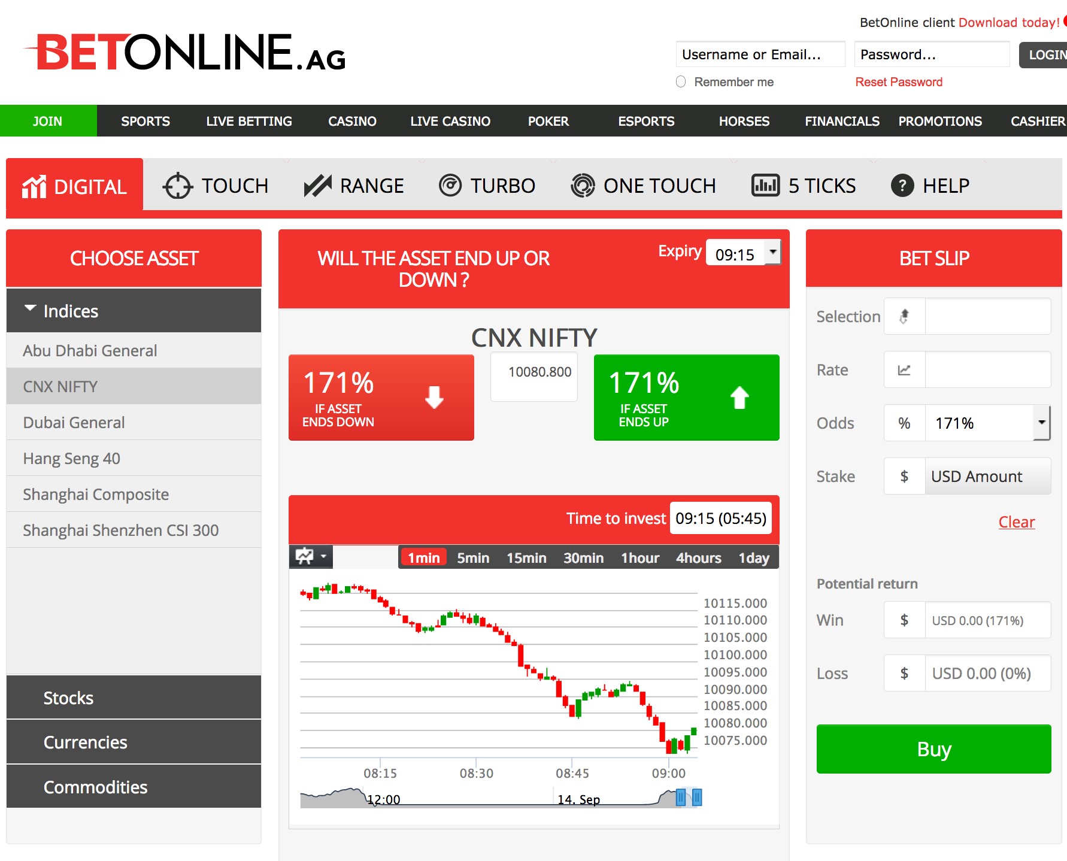Screen dimensions: 1067x861
Task: Open the Sports menu
Action: point(145,121)
